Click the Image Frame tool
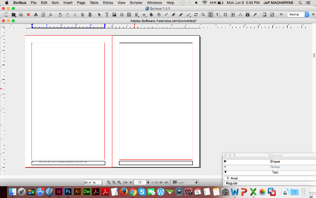 point(114,15)
